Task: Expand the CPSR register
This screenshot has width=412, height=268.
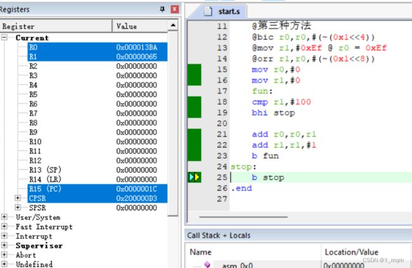Action: 18,198
